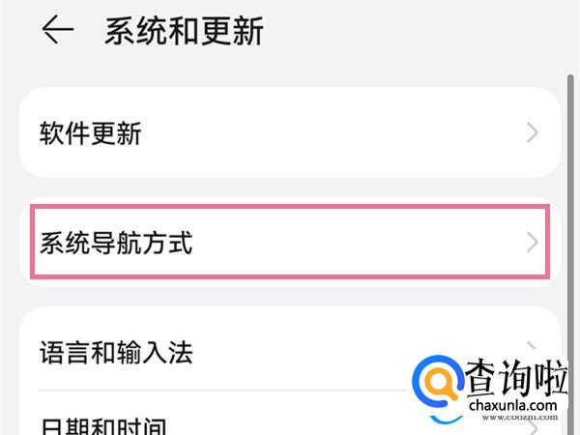Expand the 软件更新 entry via its chevron
Screen dimensions: 580x435
[533, 133]
